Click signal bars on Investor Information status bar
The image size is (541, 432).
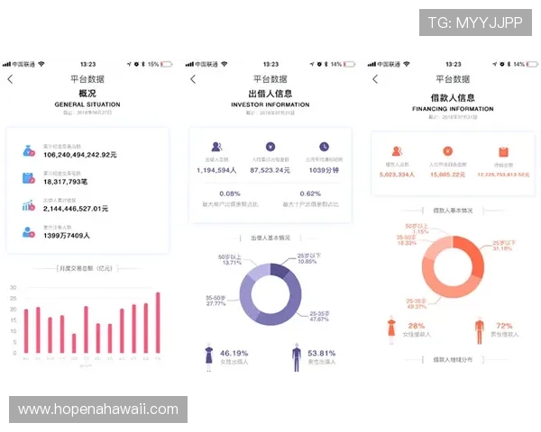(x=189, y=64)
